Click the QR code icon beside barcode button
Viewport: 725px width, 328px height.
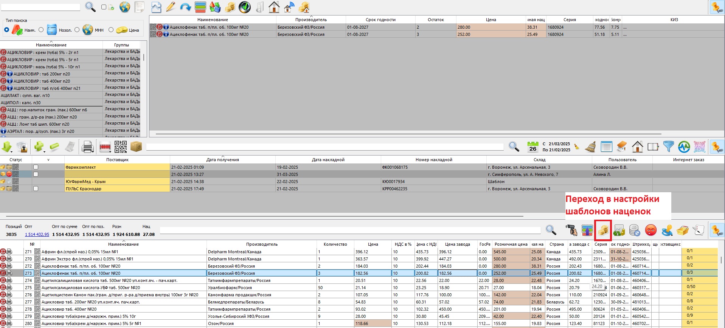121,147
